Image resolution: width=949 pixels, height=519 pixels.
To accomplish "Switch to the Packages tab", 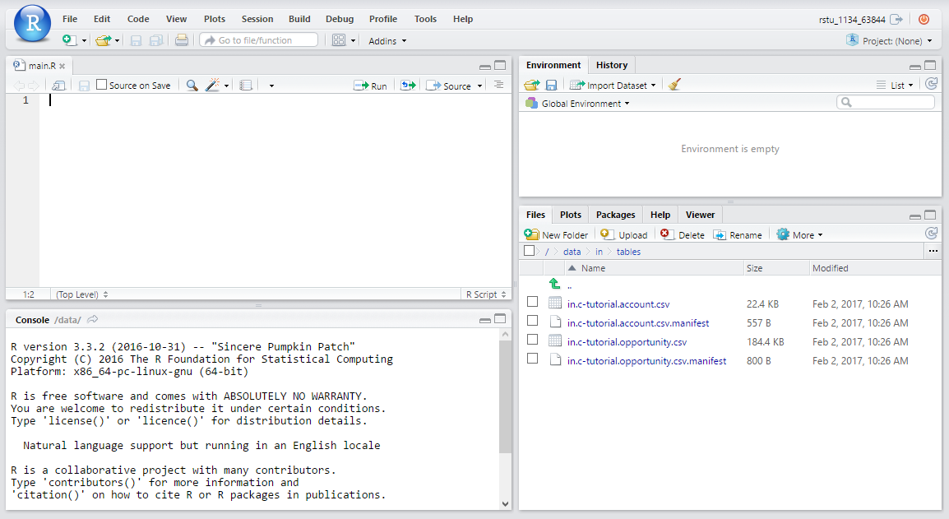I will coord(615,215).
